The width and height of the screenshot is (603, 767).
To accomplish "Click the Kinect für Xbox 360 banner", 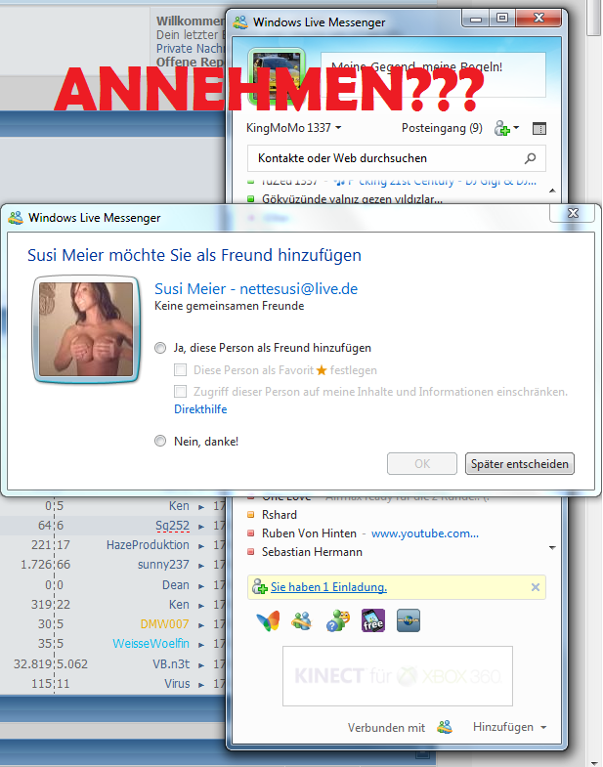I will pos(398,676).
